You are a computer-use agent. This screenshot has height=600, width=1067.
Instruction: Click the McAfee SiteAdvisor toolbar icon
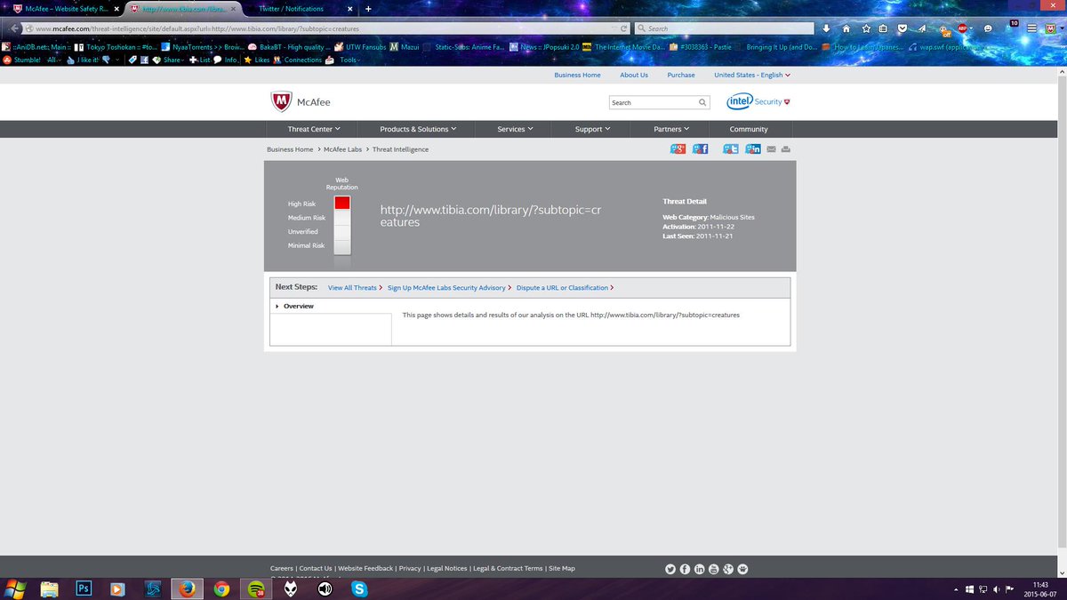click(1051, 28)
